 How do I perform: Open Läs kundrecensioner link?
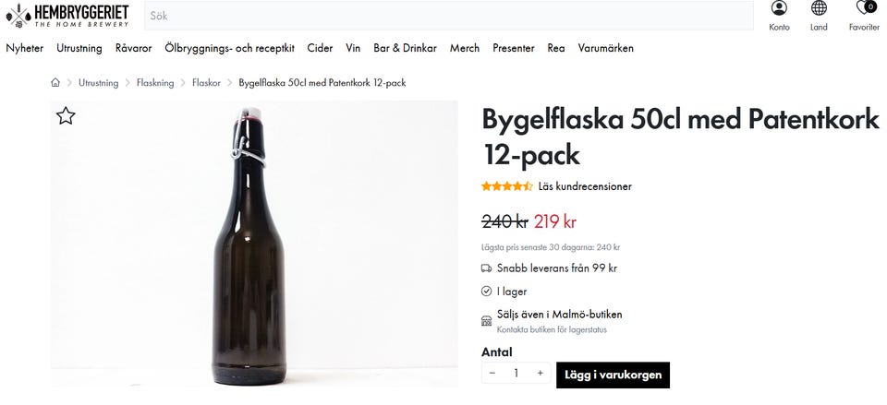pyautogui.click(x=585, y=186)
